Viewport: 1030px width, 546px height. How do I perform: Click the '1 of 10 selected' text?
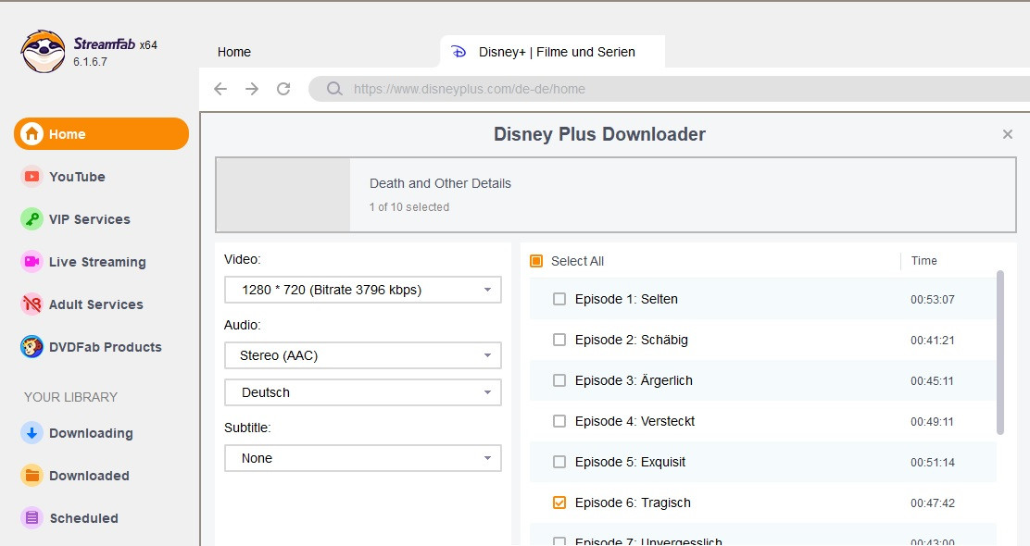coord(409,207)
